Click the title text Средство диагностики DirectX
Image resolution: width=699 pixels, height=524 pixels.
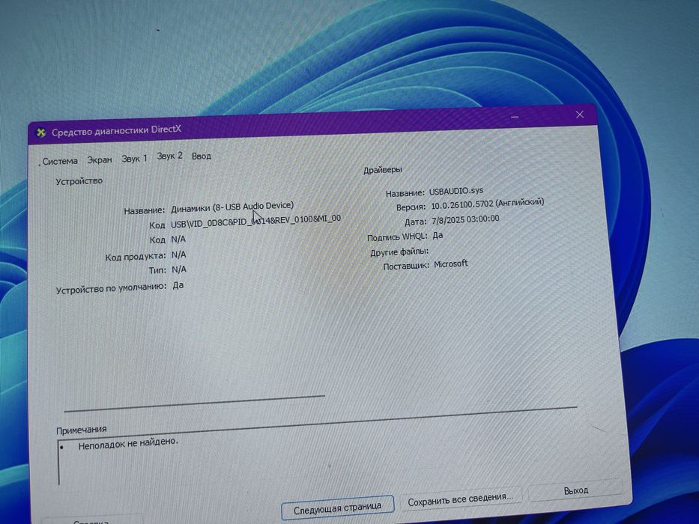(116, 130)
